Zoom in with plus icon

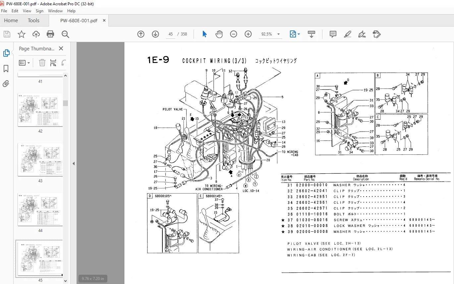tap(248, 34)
